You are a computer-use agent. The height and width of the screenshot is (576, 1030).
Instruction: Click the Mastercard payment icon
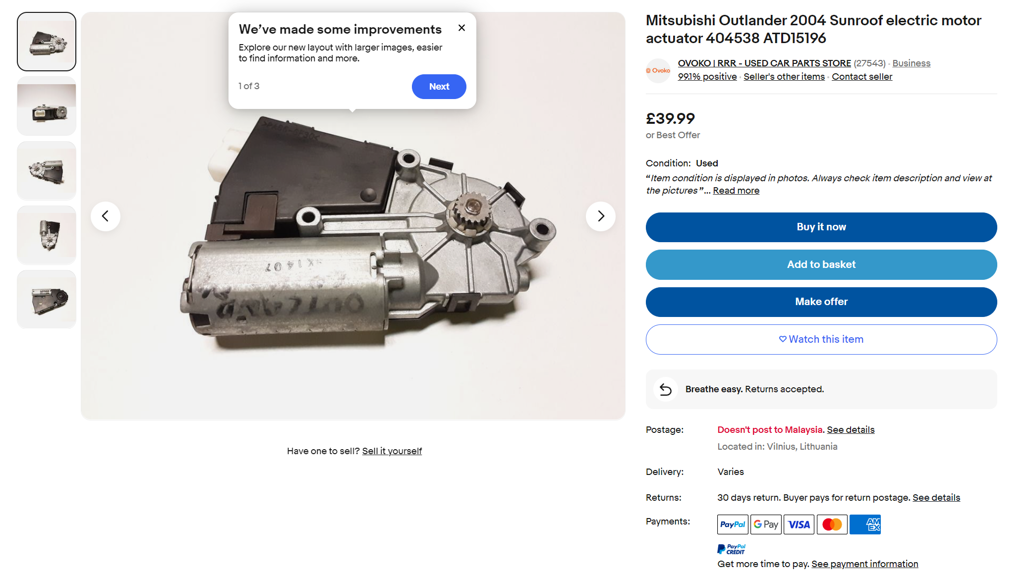pyautogui.click(x=832, y=524)
